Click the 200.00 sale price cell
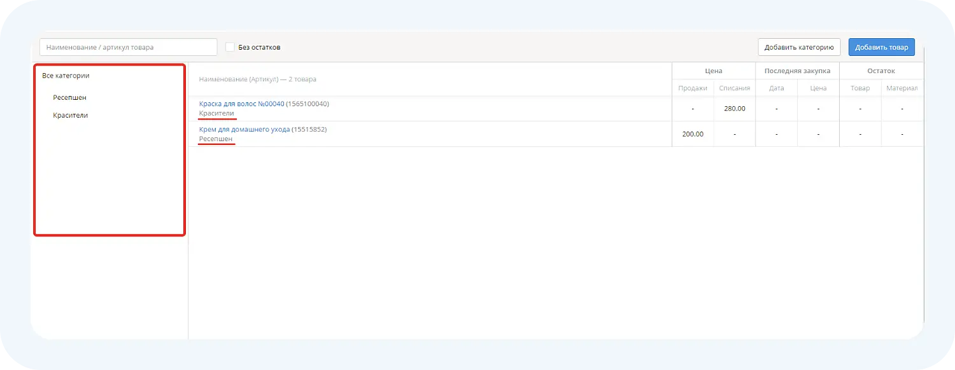This screenshot has width=955, height=370. [x=693, y=134]
